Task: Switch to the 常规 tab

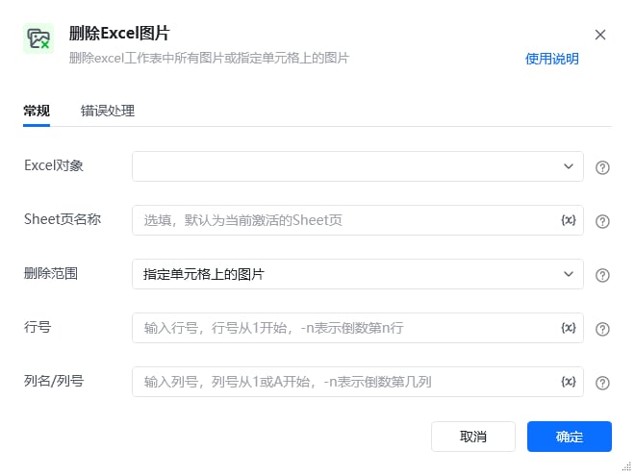Action: 37,111
